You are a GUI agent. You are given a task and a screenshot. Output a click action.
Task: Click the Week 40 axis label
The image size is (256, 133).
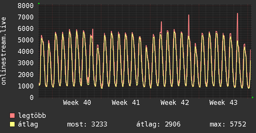pos(77,103)
